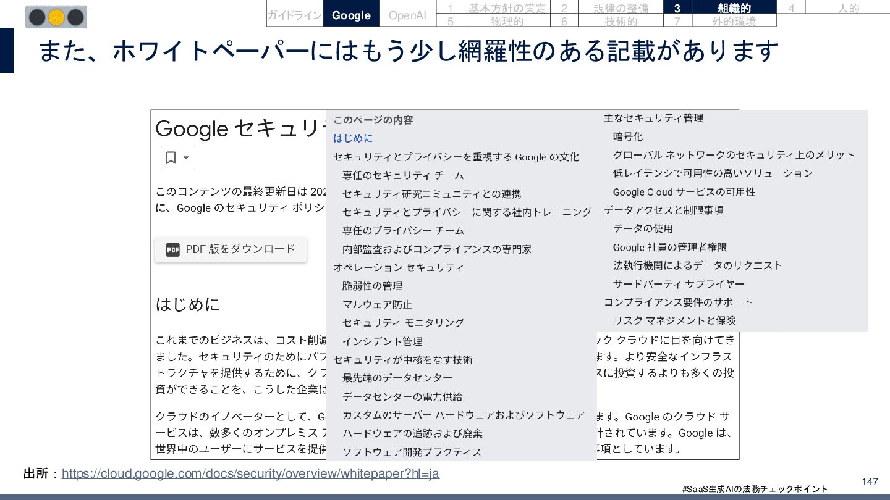Click コンプライアンス要件のサポート entry
Image resolution: width=890 pixels, height=500 pixels.
point(678,302)
